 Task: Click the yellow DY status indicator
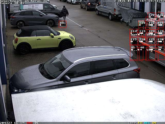(154, 123)
